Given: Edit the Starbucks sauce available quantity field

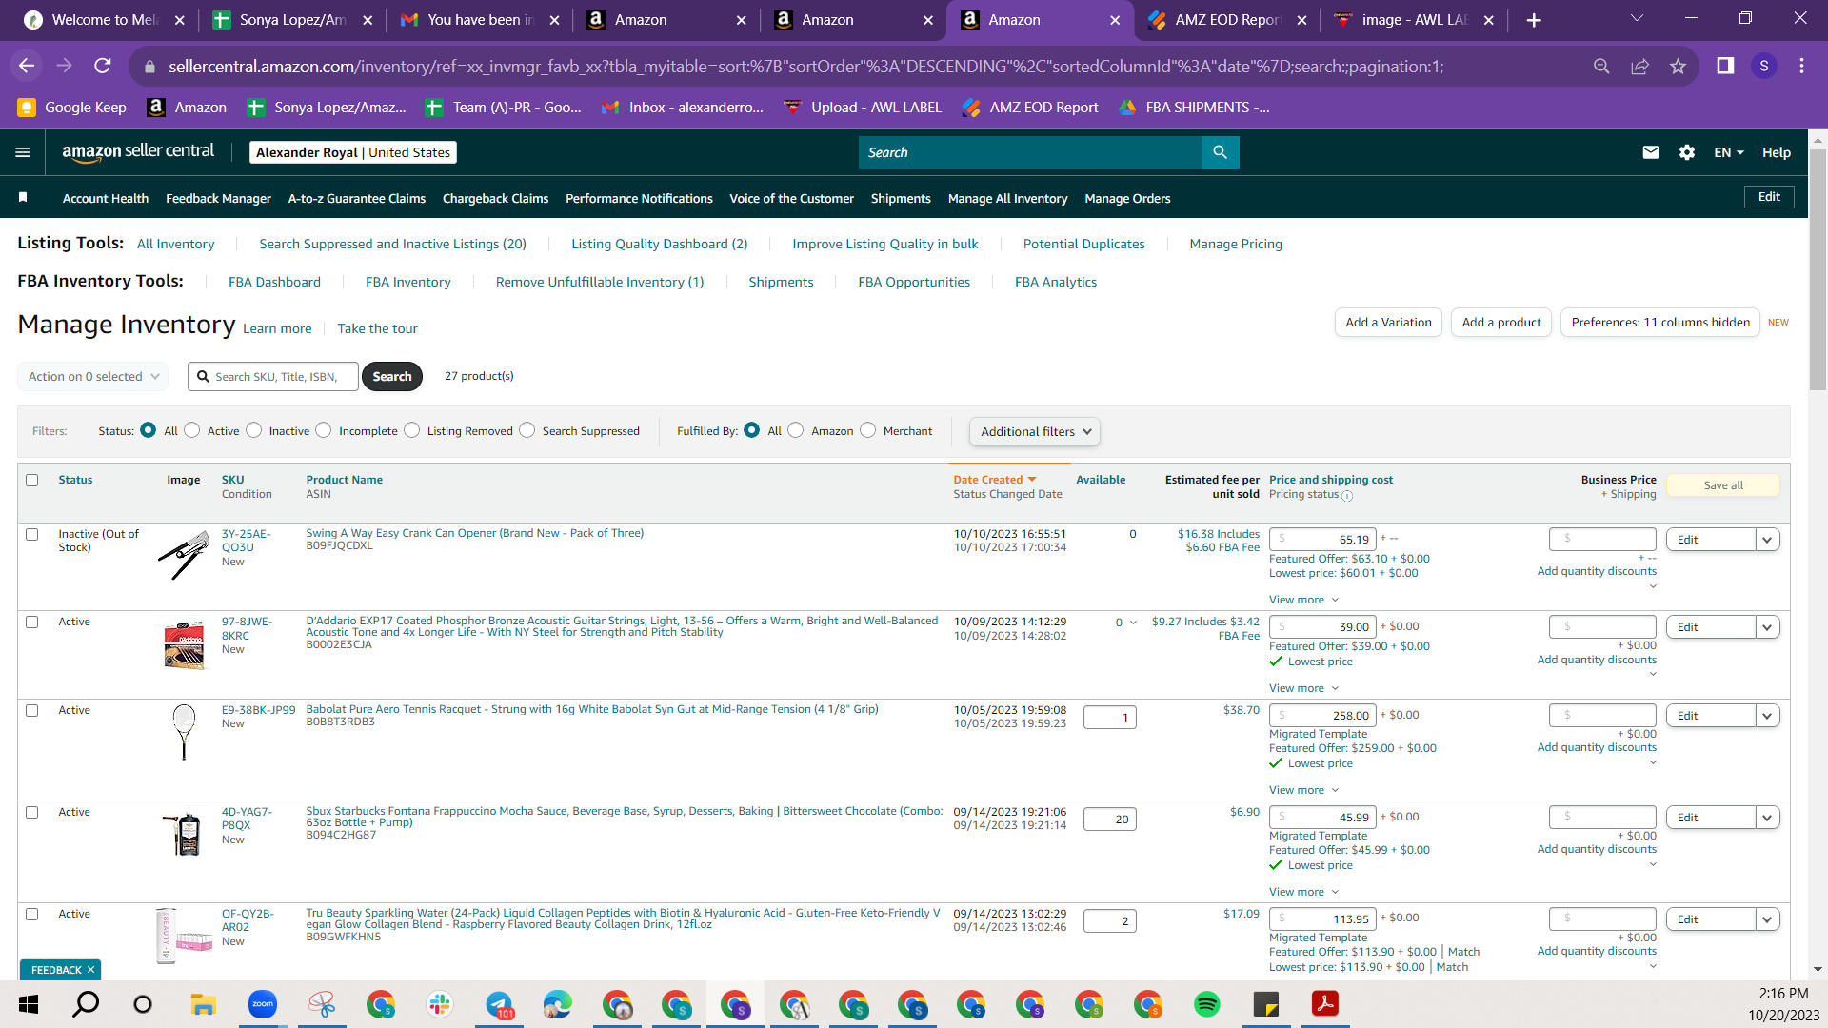Looking at the screenshot, I should tap(1110, 820).
